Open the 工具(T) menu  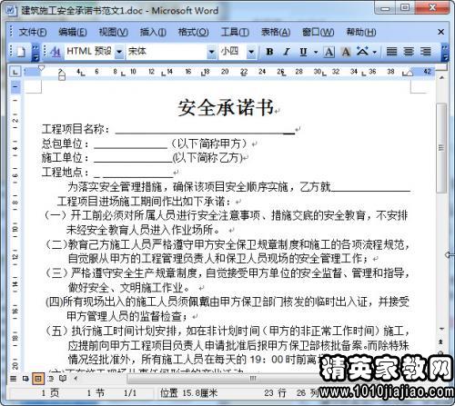click(x=235, y=32)
